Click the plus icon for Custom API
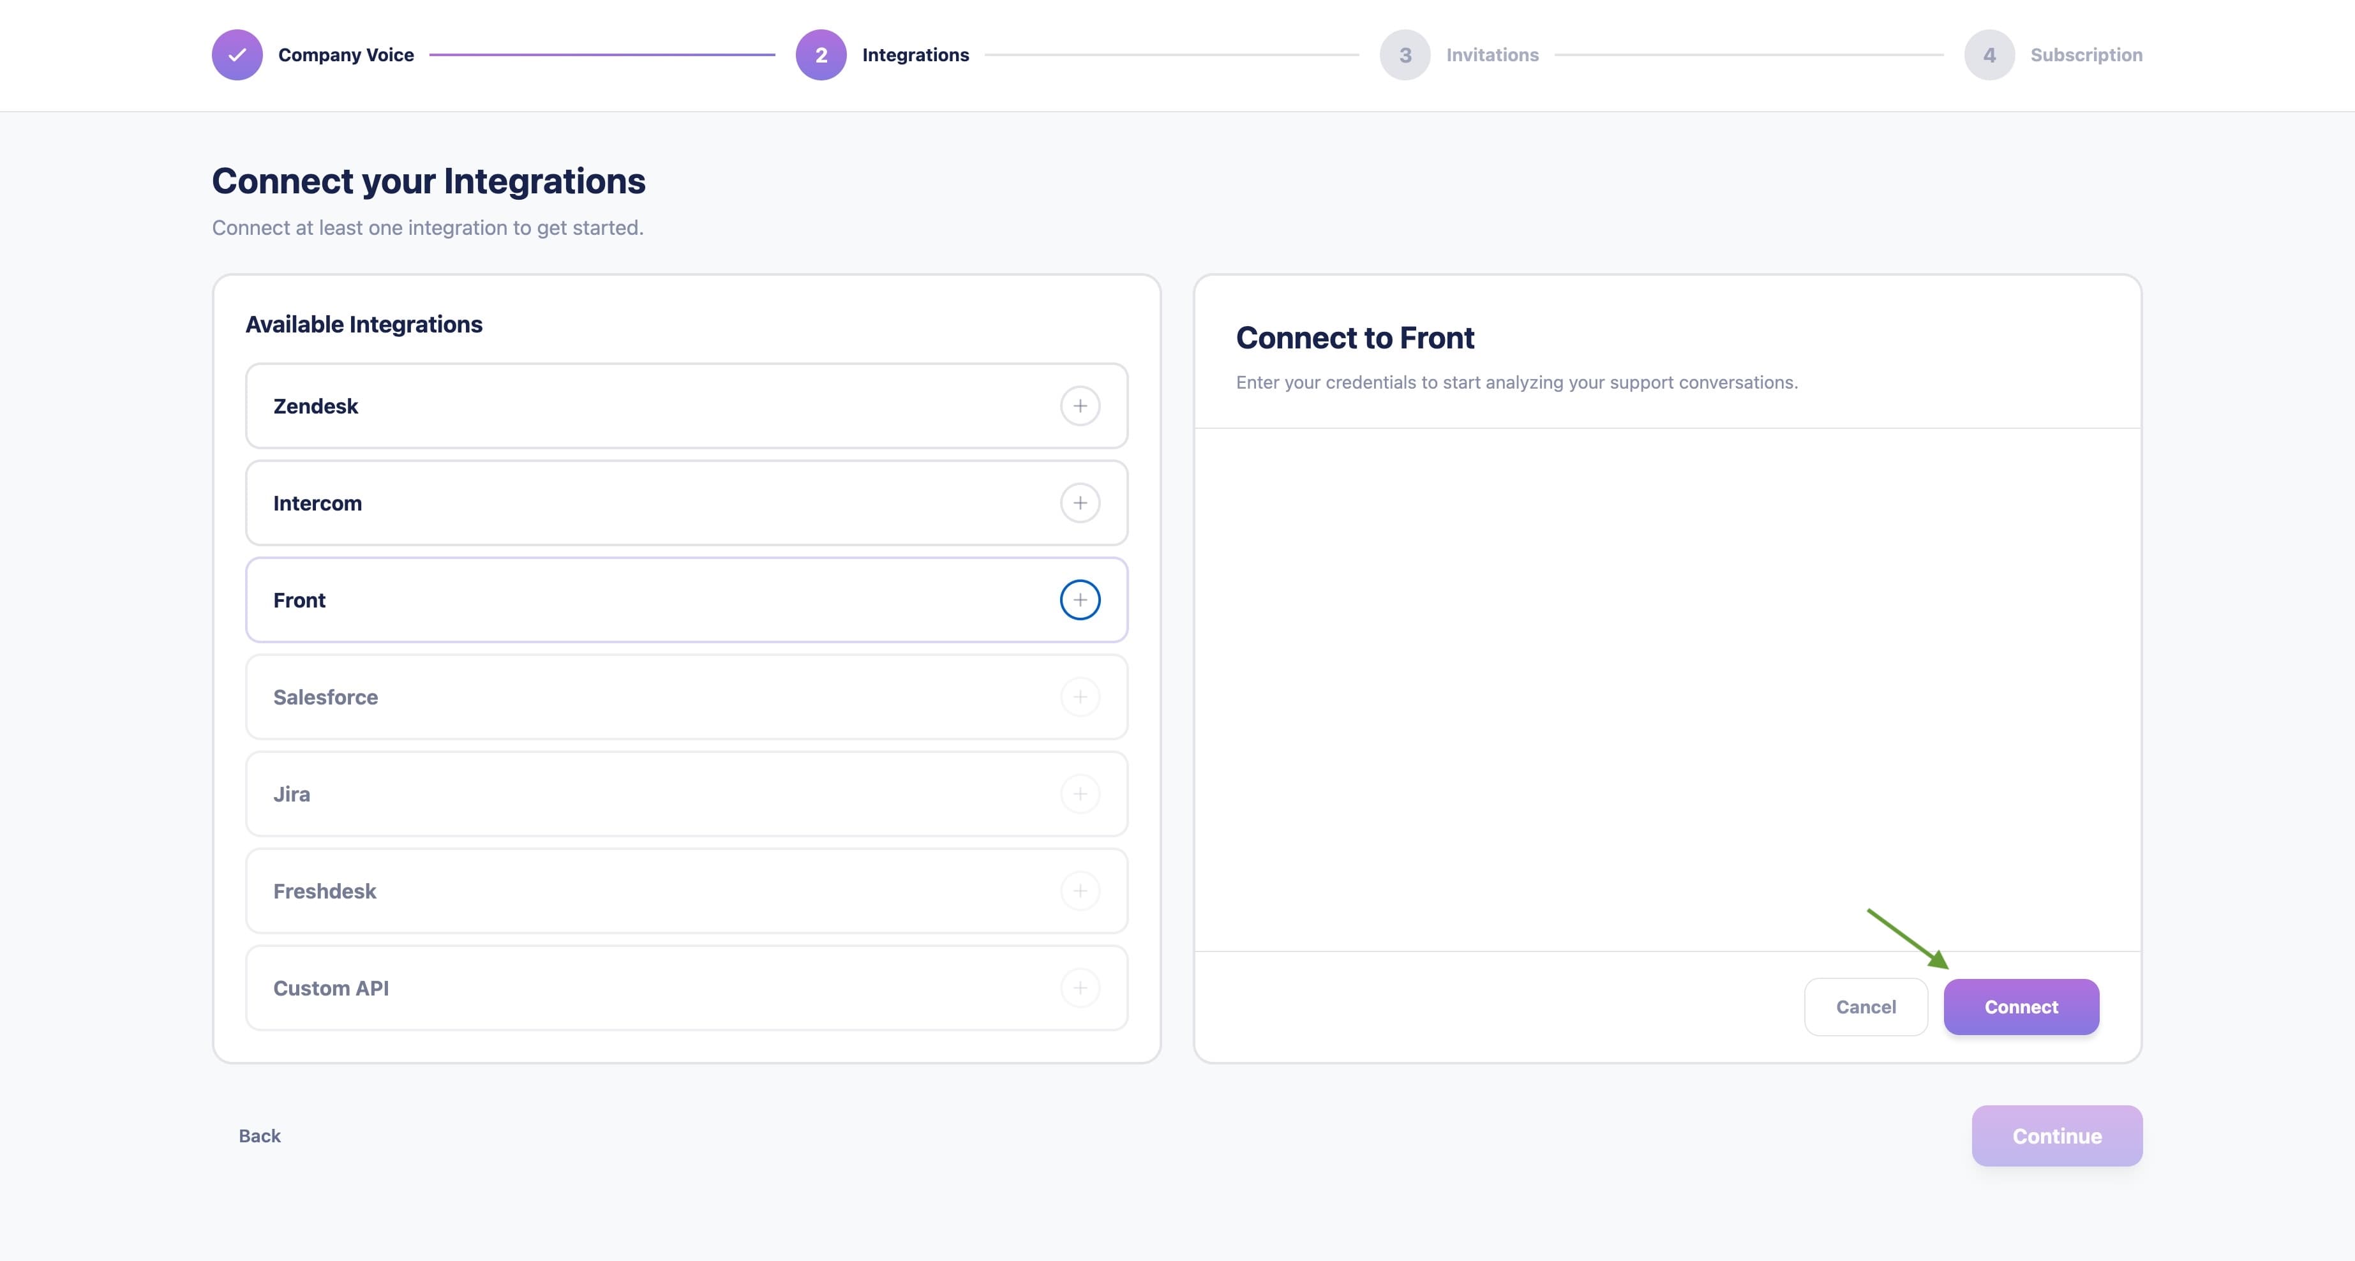The image size is (2355, 1261). pos(1082,988)
